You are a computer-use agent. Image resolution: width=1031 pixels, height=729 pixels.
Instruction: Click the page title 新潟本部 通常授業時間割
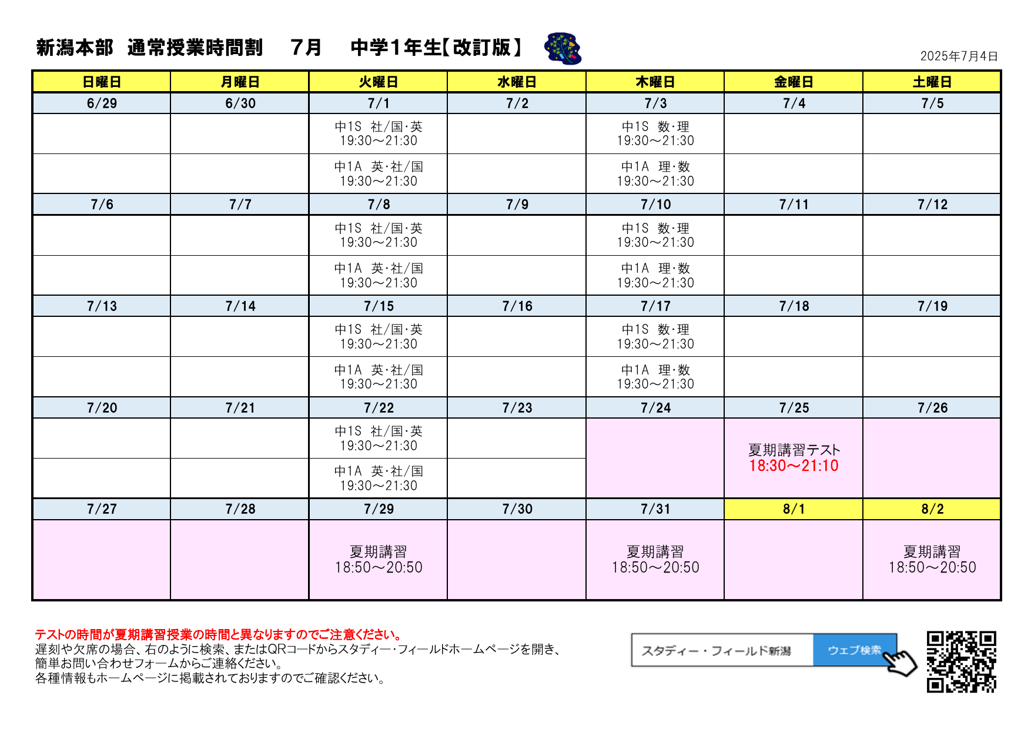click(x=149, y=48)
